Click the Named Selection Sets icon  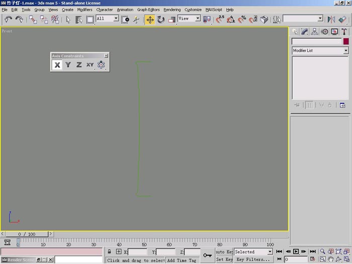277,20
